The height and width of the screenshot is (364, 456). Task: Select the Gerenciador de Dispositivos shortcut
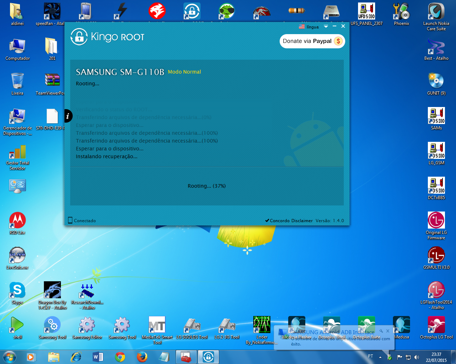[x=17, y=122]
